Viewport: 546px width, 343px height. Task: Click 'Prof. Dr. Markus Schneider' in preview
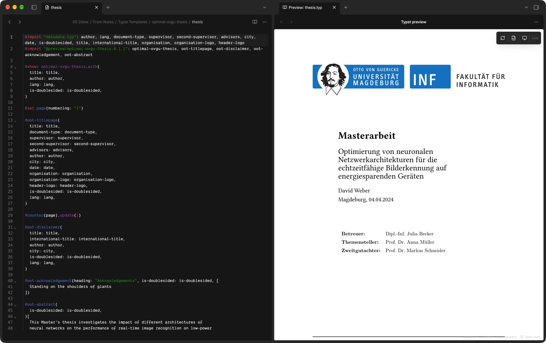click(x=415, y=251)
